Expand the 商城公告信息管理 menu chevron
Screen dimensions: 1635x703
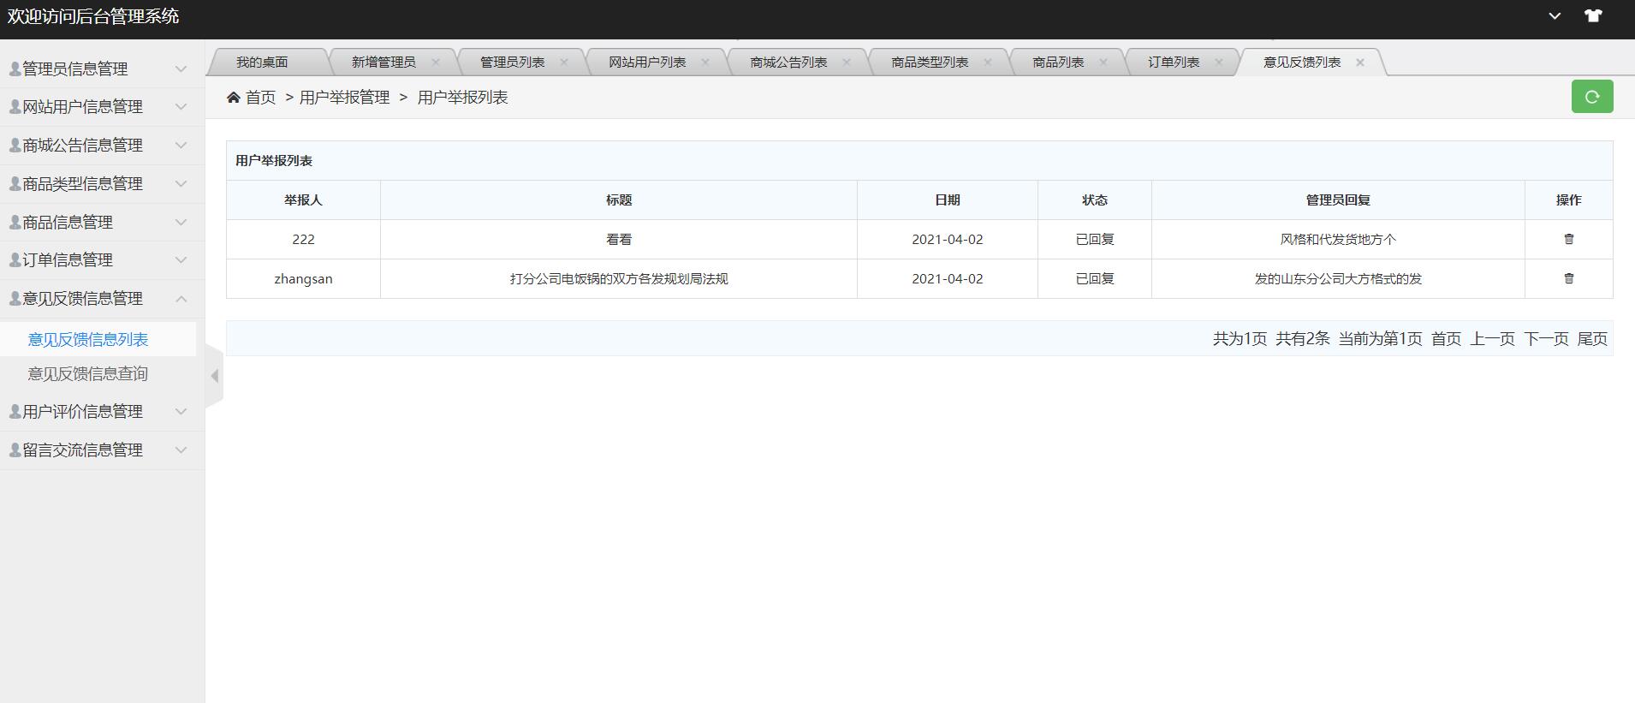(181, 146)
